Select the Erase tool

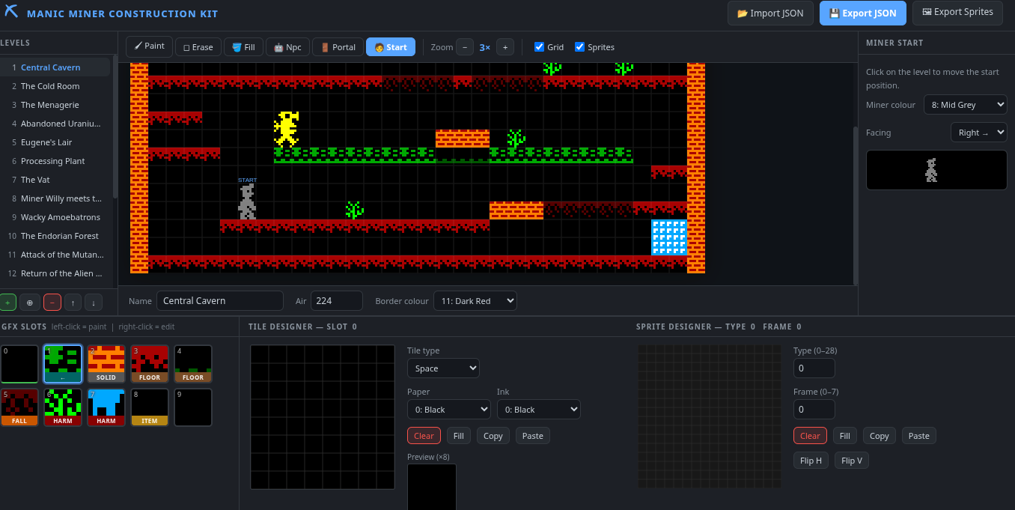[x=198, y=47]
